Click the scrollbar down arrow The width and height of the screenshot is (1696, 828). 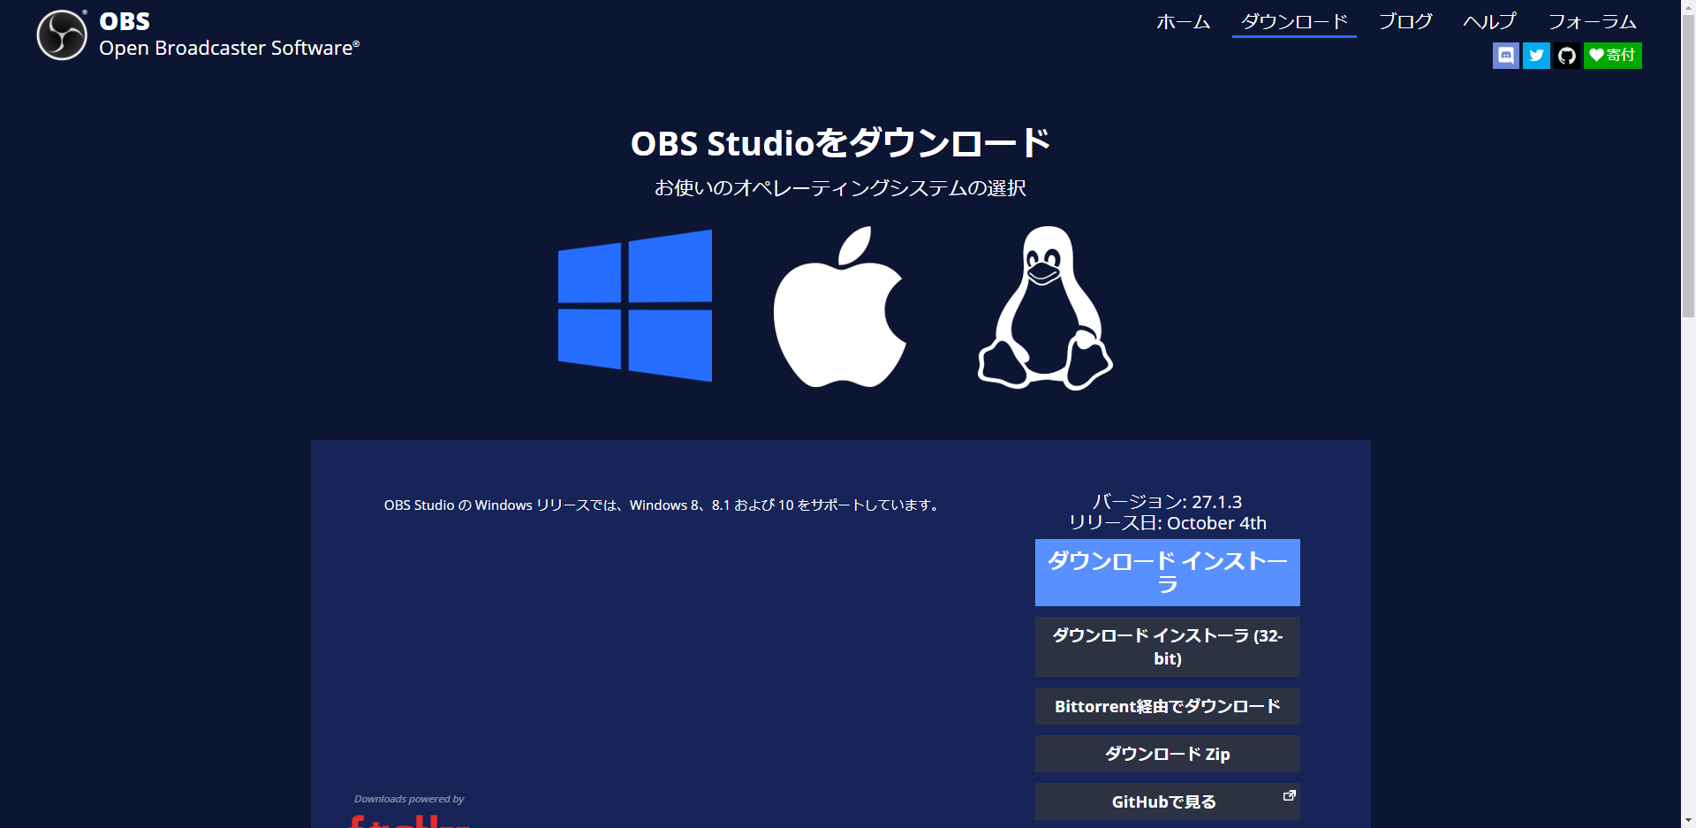tap(1688, 820)
